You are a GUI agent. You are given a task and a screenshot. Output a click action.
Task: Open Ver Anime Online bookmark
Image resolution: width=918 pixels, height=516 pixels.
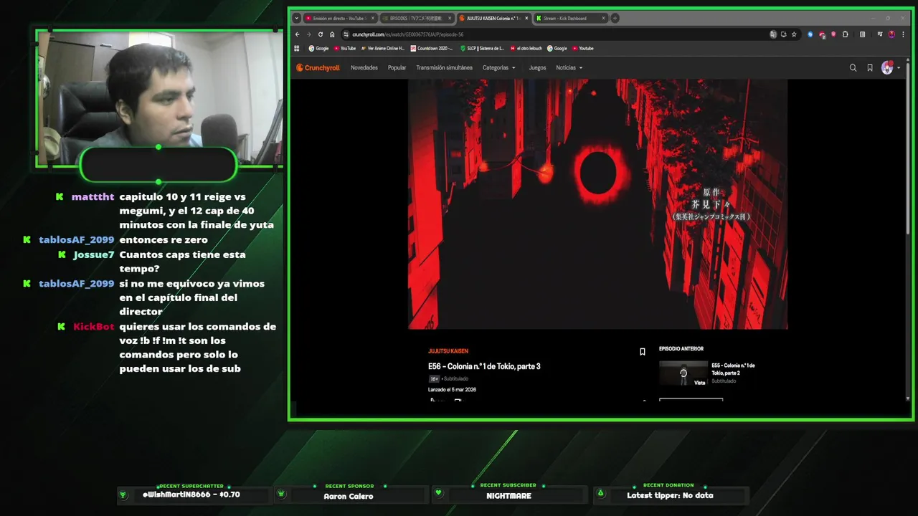pos(383,48)
